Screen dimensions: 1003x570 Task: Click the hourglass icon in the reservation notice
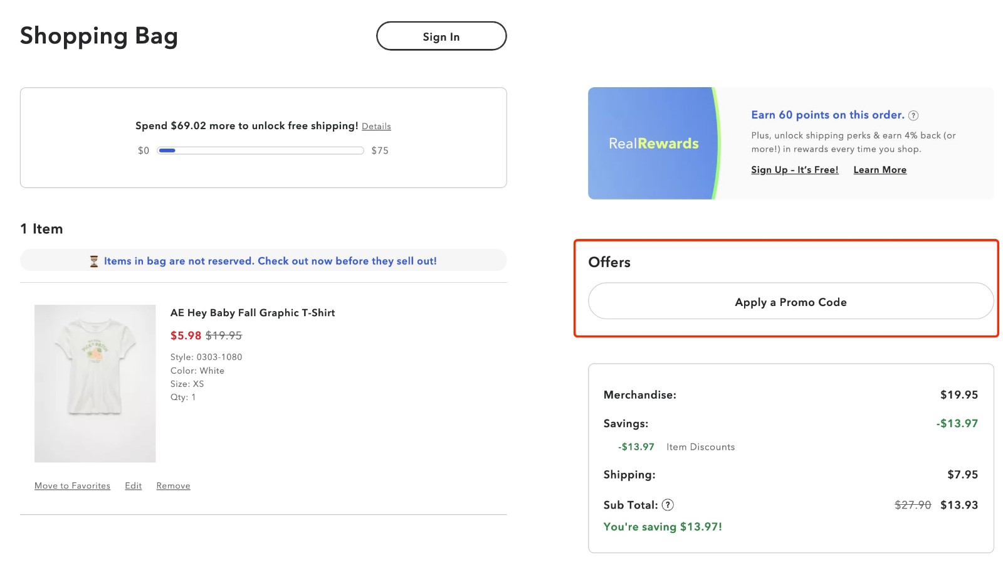[x=94, y=261]
